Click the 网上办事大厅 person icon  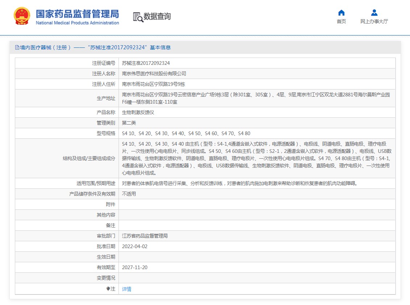(x=374, y=13)
